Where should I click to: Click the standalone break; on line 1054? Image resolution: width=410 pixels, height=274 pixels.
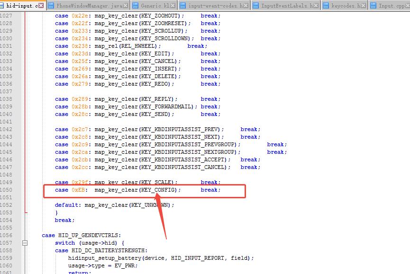pos(64,220)
